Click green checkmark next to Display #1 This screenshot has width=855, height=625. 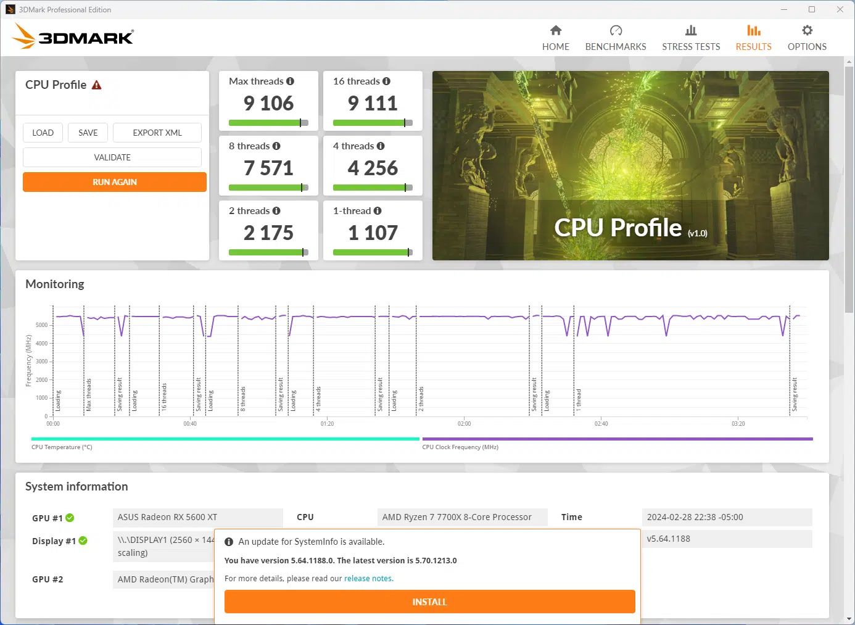(x=83, y=541)
